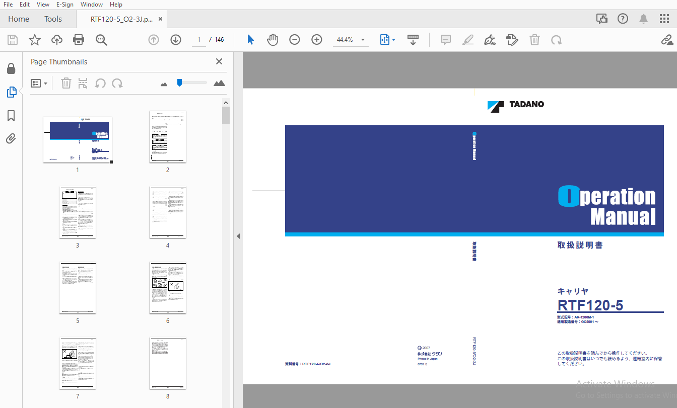Open the E-Sign menu
The height and width of the screenshot is (408, 677).
point(65,5)
